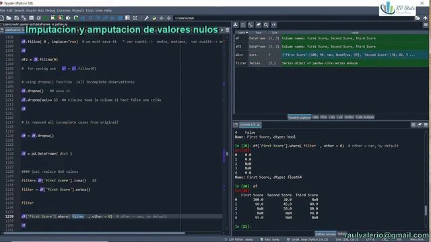Select the filter Series variable row

(331, 63)
